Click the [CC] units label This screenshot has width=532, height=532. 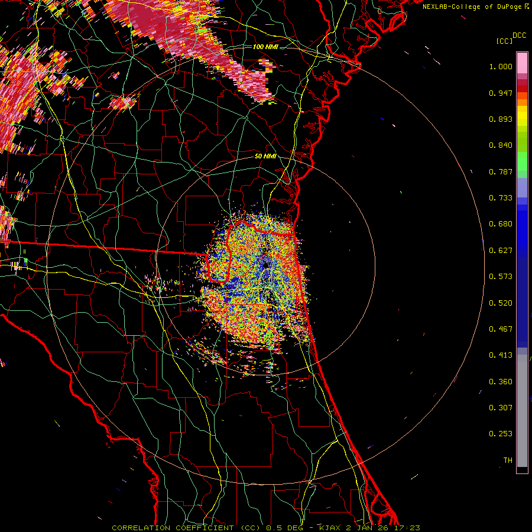click(x=504, y=41)
